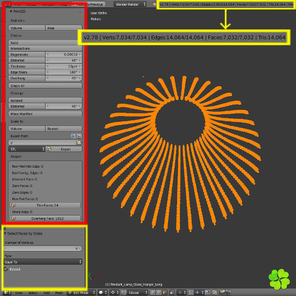This screenshot has width=296, height=296.
Task: Click the Overhang 45° value field
Action: 63,78
